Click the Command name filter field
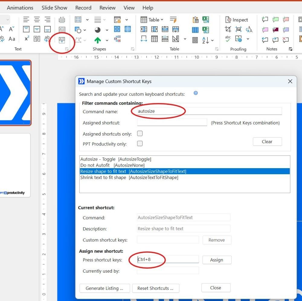This screenshot has height=301, width=302. pos(209,111)
